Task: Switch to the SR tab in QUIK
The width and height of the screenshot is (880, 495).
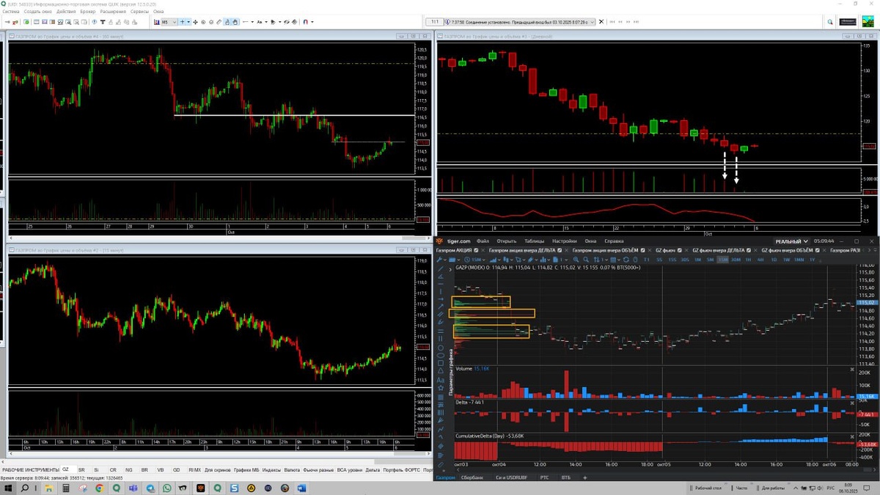Action: coord(81,469)
